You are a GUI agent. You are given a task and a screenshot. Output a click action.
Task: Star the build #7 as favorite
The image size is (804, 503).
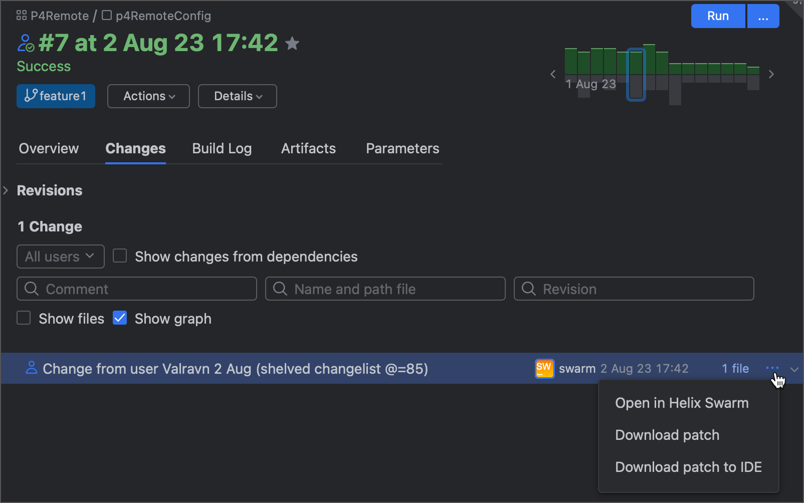tap(292, 43)
